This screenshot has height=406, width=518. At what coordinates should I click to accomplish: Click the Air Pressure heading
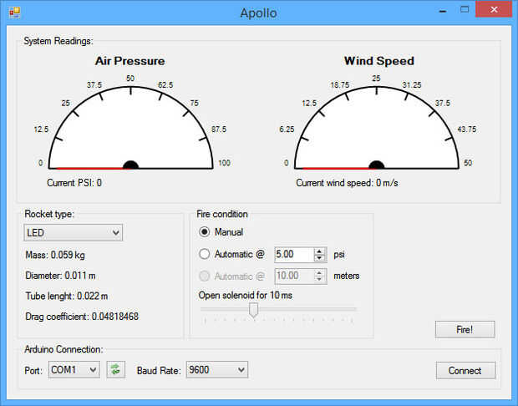[x=130, y=61]
